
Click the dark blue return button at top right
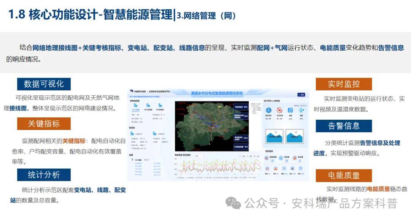coord(301,95)
